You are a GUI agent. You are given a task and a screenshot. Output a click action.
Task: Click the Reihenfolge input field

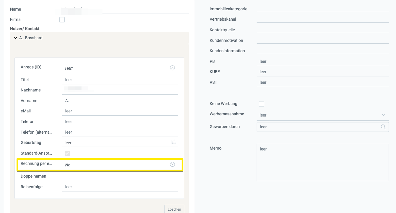(x=120, y=187)
